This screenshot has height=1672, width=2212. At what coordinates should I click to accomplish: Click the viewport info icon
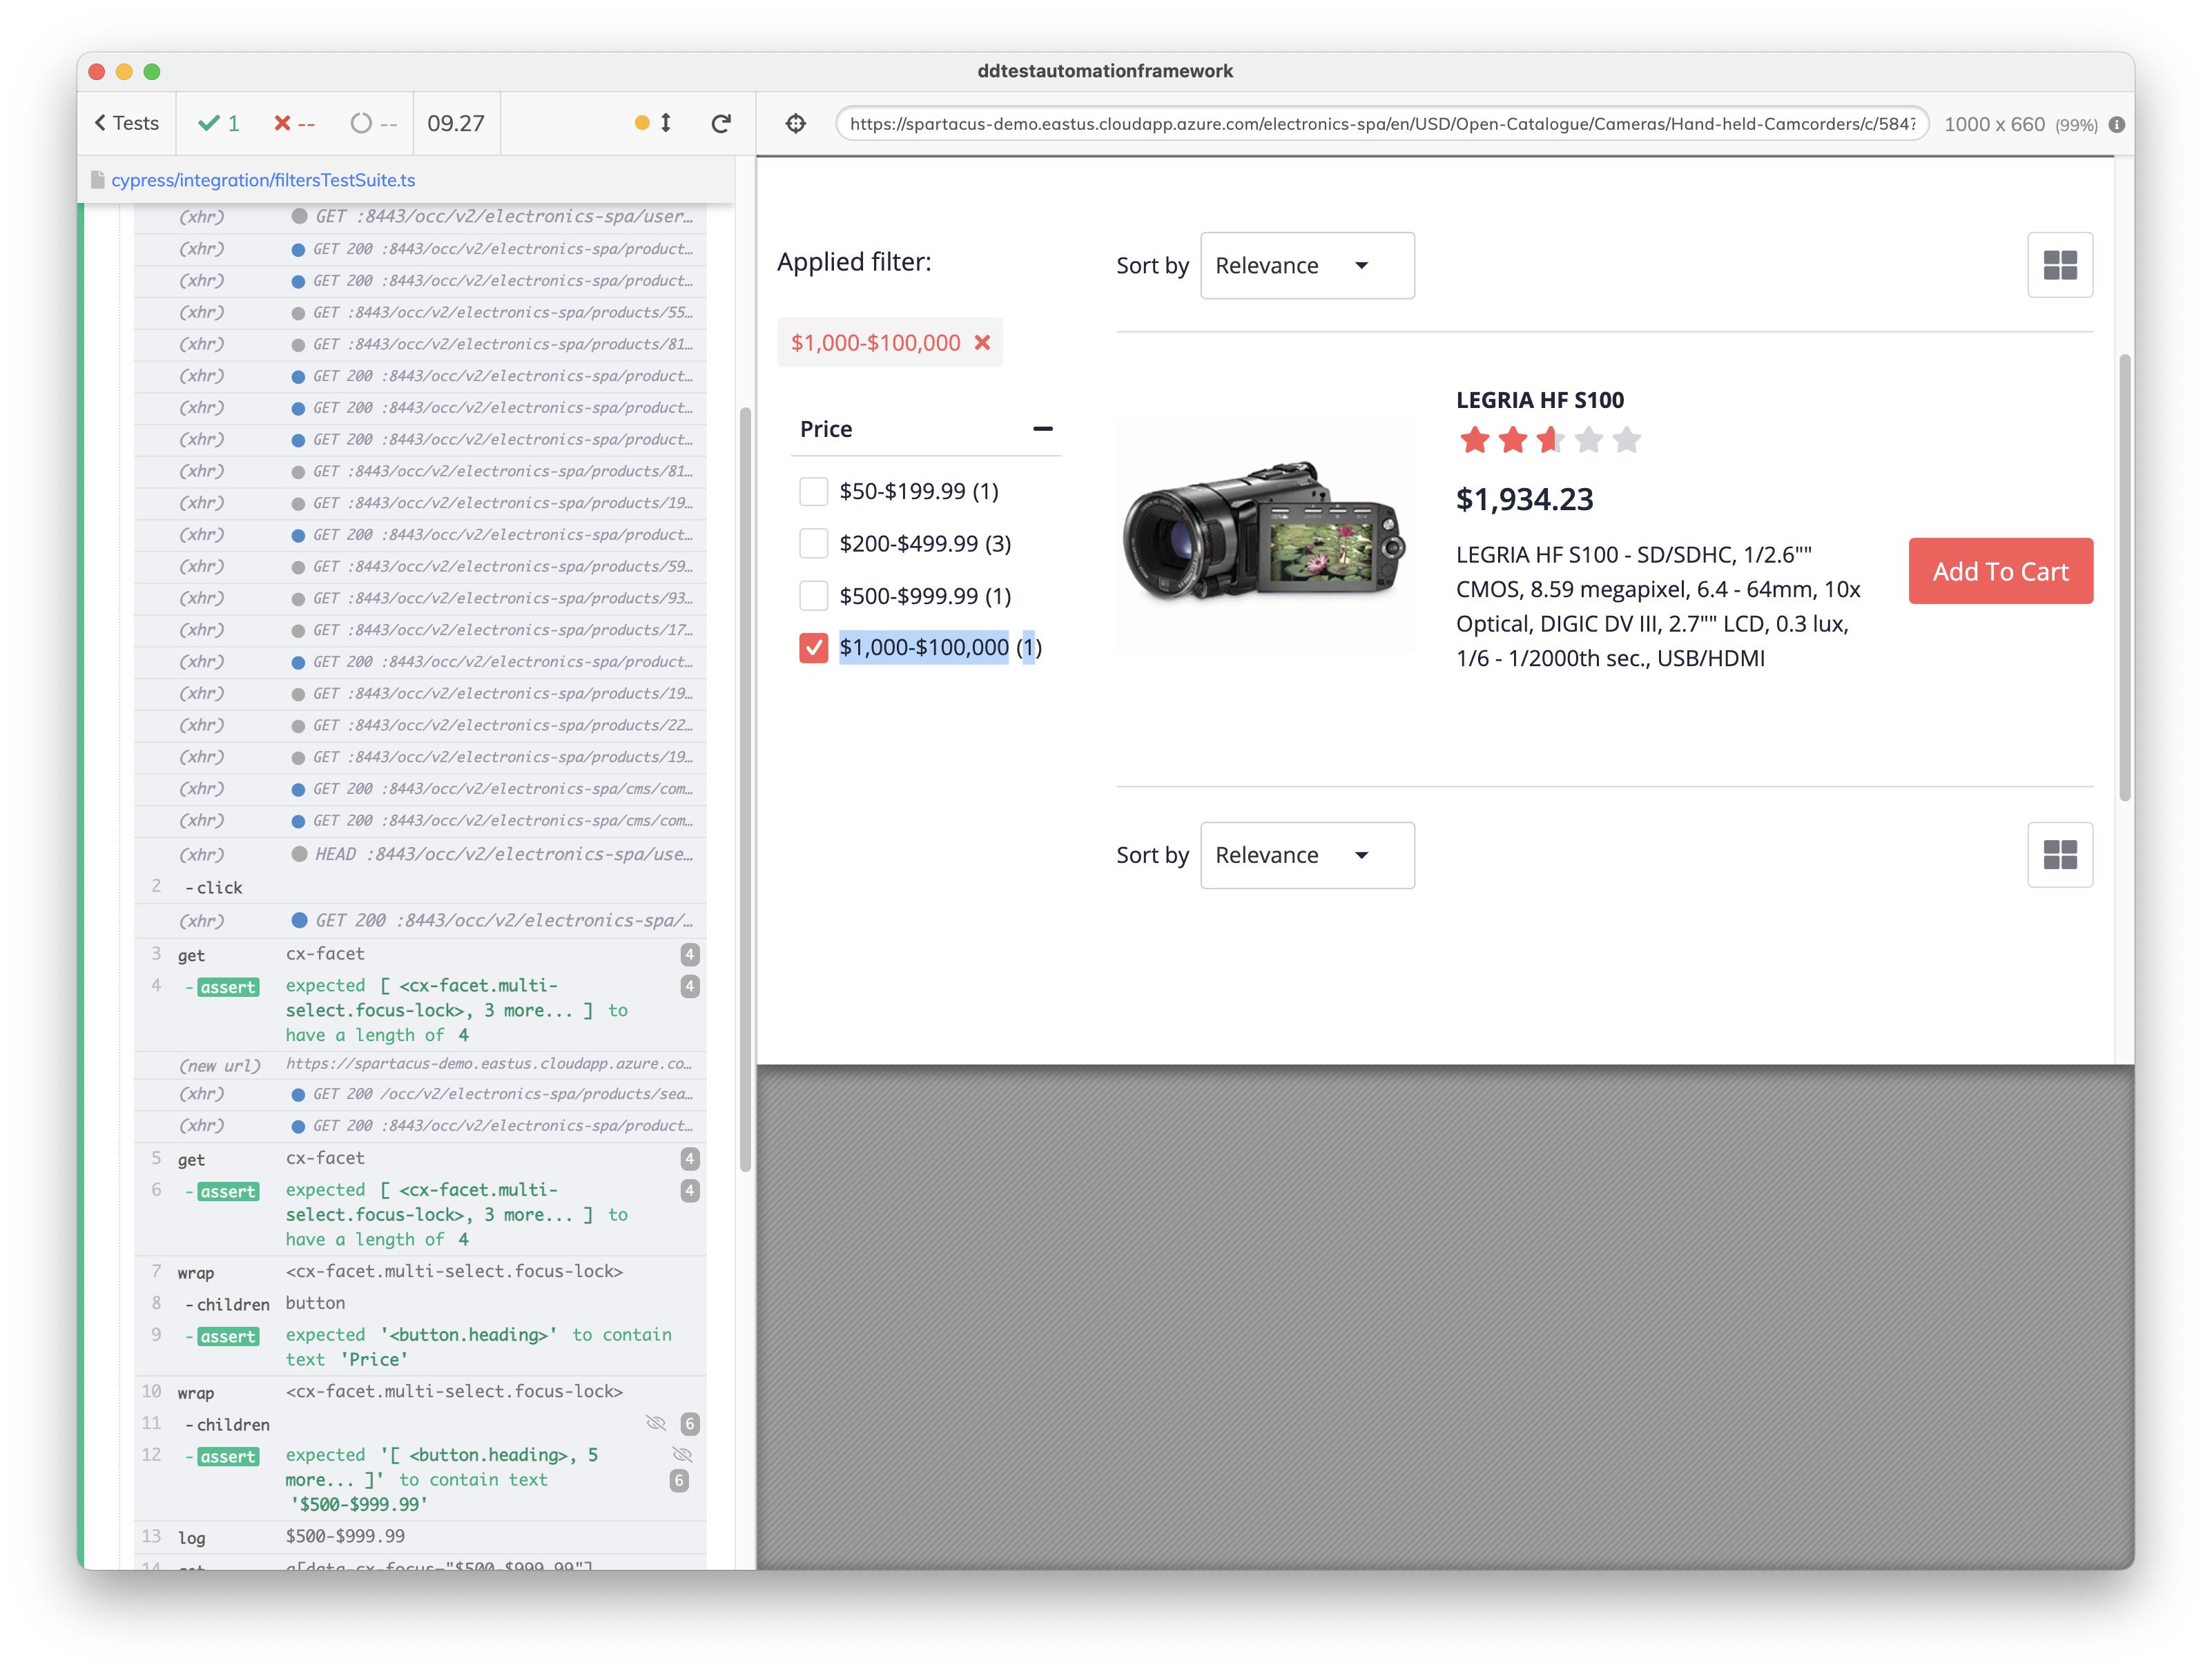2117,125
